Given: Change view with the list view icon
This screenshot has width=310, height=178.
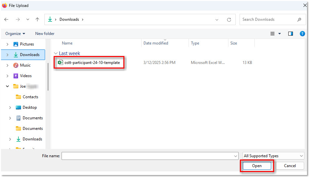Looking at the screenshot, I should click(272, 34).
